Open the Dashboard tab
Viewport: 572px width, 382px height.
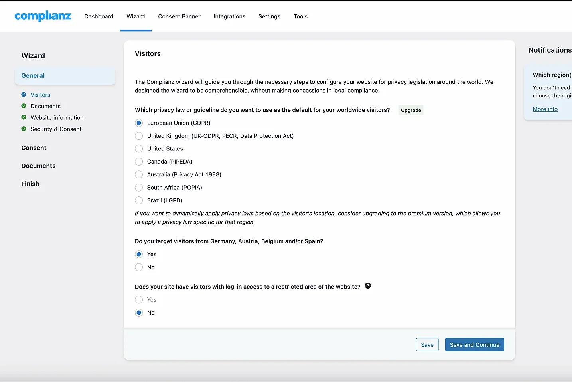(x=99, y=16)
